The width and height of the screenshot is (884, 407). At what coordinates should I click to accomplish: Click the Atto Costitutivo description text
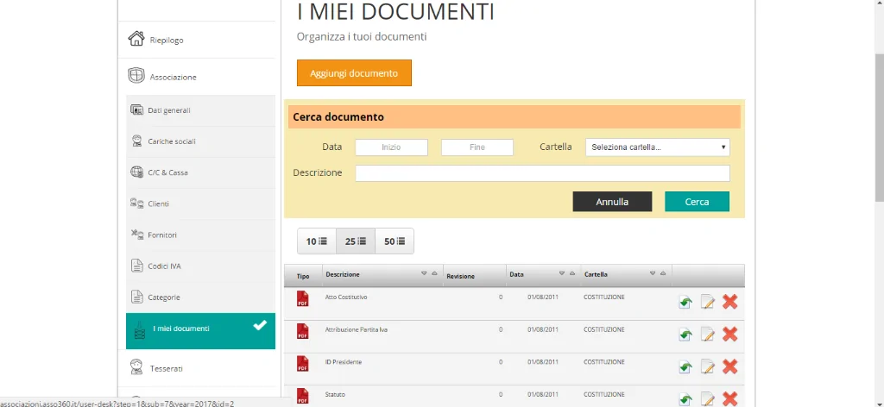(346, 297)
